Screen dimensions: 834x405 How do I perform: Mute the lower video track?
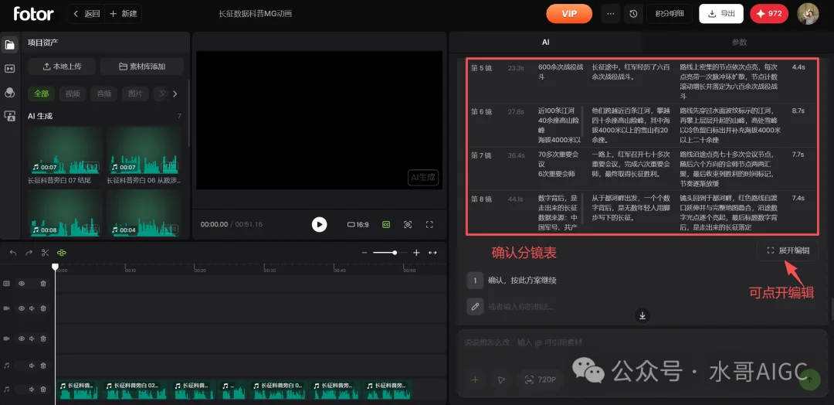[x=32, y=339]
